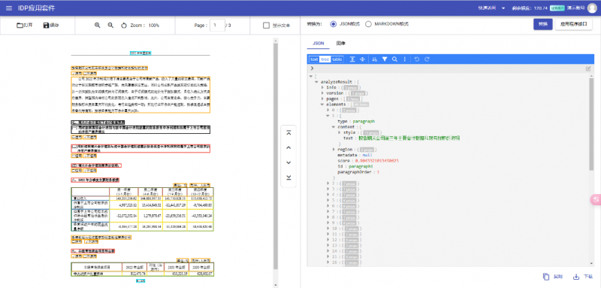This screenshot has width=601, height=288.
Task: Open the quick access dropdown arrow
Action: point(503,8)
